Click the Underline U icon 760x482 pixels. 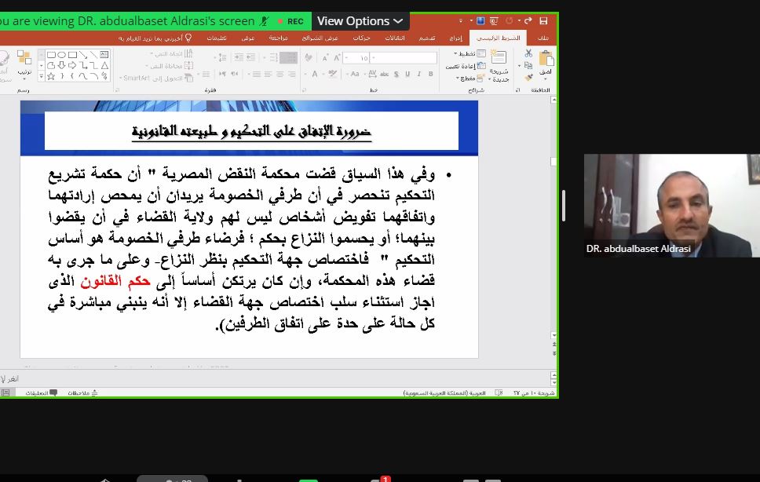click(x=407, y=74)
